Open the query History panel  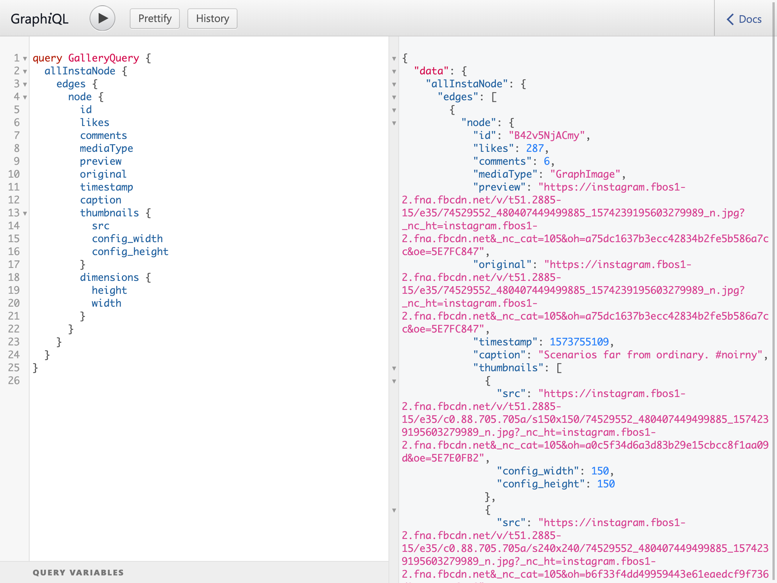tap(212, 18)
